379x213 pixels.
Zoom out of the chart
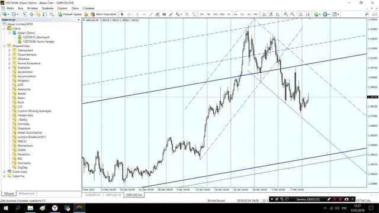293,14
